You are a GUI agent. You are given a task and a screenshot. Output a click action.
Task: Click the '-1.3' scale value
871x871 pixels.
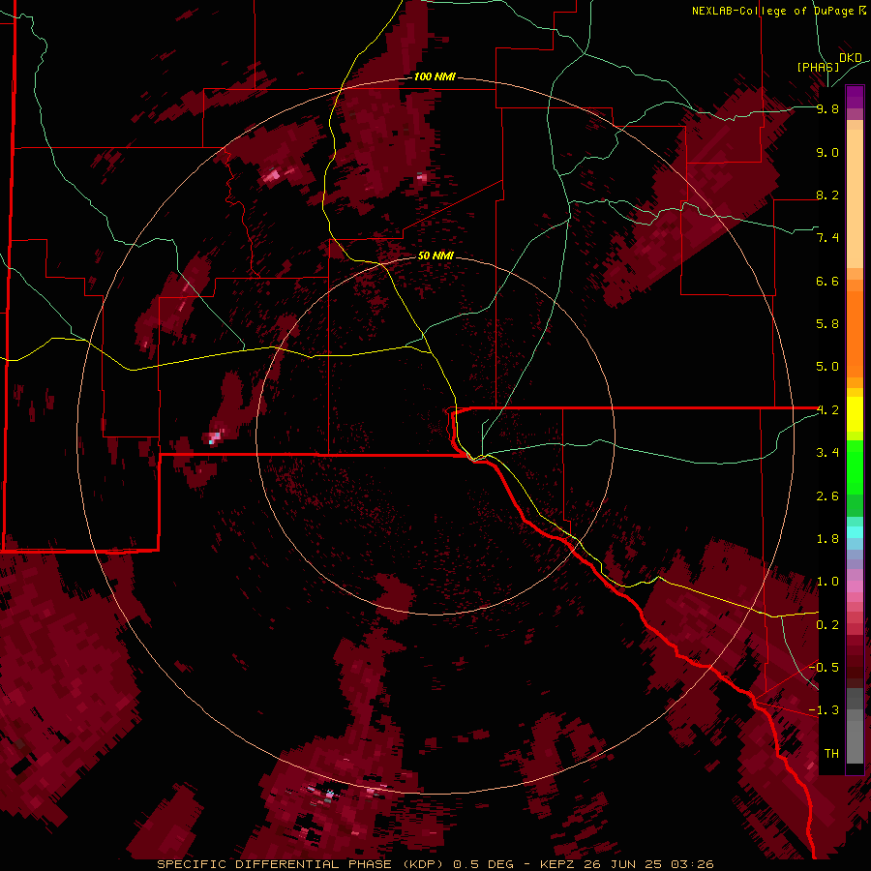tap(824, 710)
